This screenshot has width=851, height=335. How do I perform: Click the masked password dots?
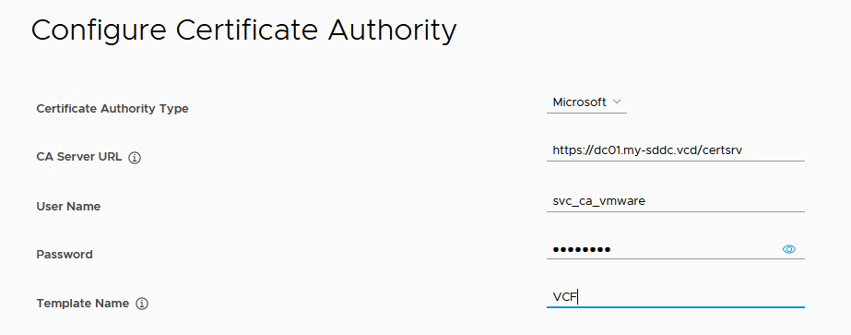[x=581, y=250]
